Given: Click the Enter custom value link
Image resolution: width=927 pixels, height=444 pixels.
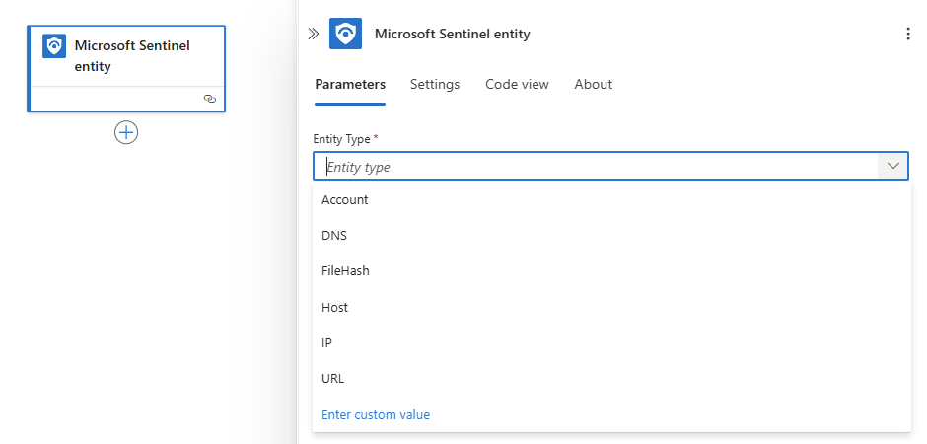Looking at the screenshot, I should pyautogui.click(x=376, y=414).
